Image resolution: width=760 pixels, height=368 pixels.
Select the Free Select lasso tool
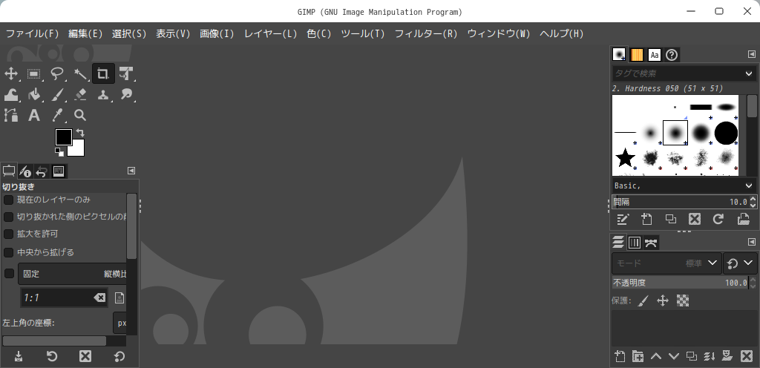57,74
